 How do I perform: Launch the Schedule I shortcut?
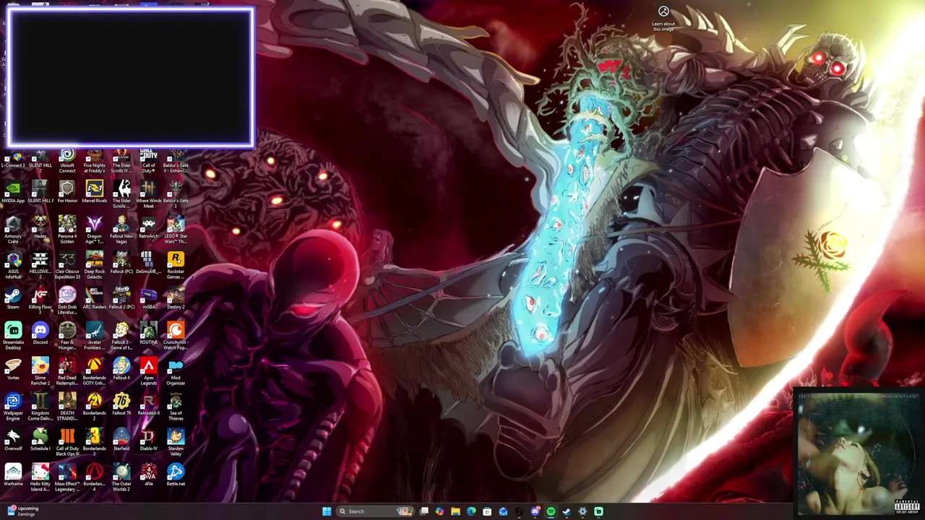(x=40, y=440)
